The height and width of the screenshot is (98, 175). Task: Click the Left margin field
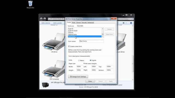(x=95, y=66)
